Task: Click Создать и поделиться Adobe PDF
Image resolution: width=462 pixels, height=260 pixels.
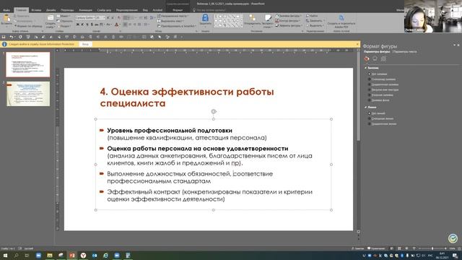Action: click(x=341, y=21)
